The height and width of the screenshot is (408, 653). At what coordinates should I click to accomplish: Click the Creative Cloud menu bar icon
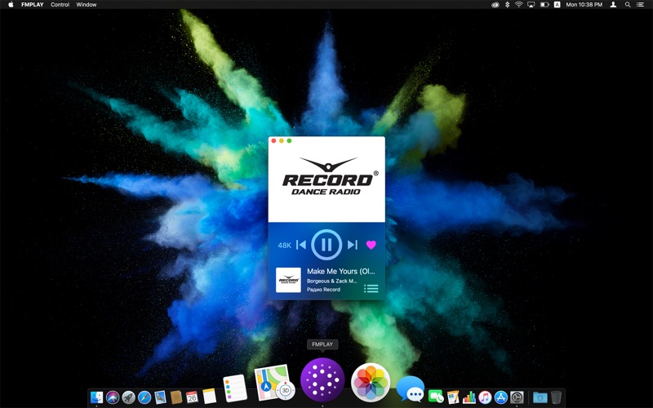click(495, 5)
